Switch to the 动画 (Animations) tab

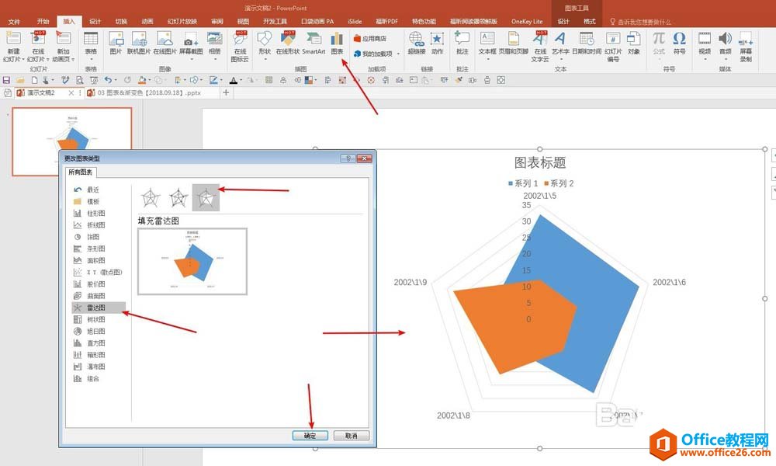(147, 21)
